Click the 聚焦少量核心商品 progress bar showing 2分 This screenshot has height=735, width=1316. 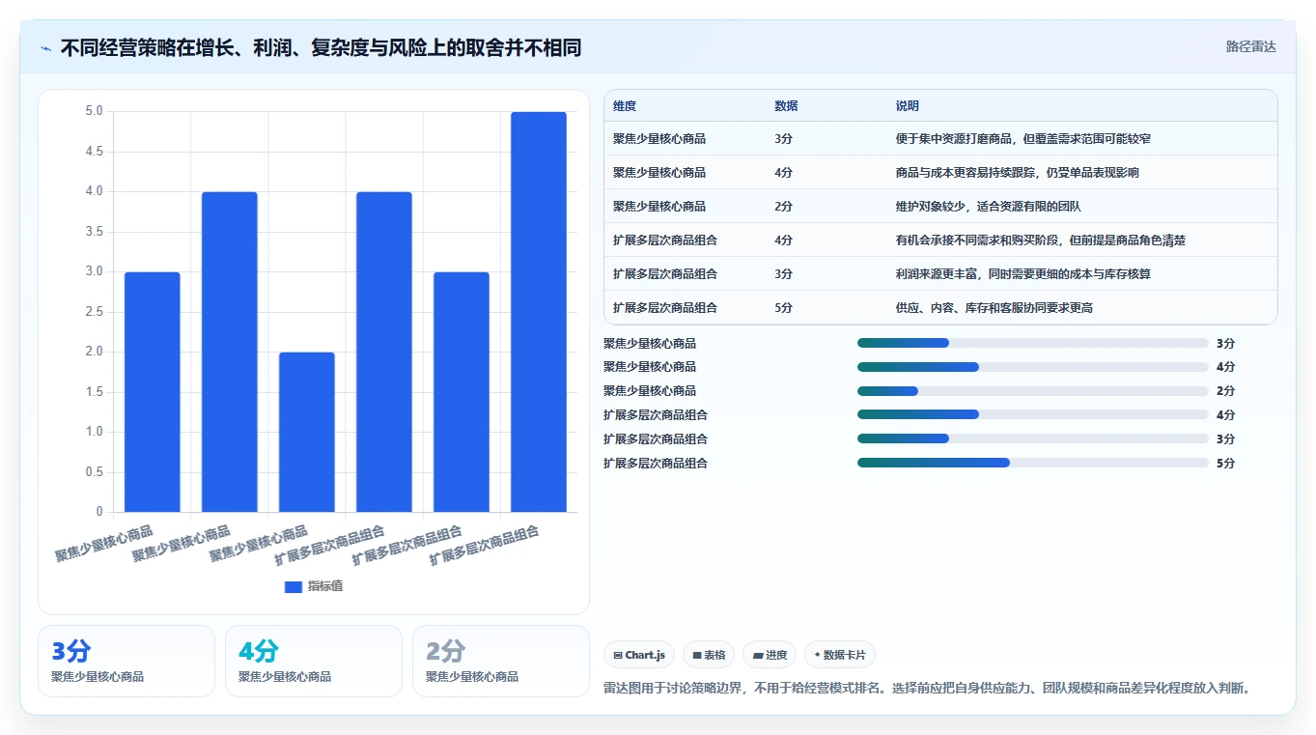coord(1033,391)
